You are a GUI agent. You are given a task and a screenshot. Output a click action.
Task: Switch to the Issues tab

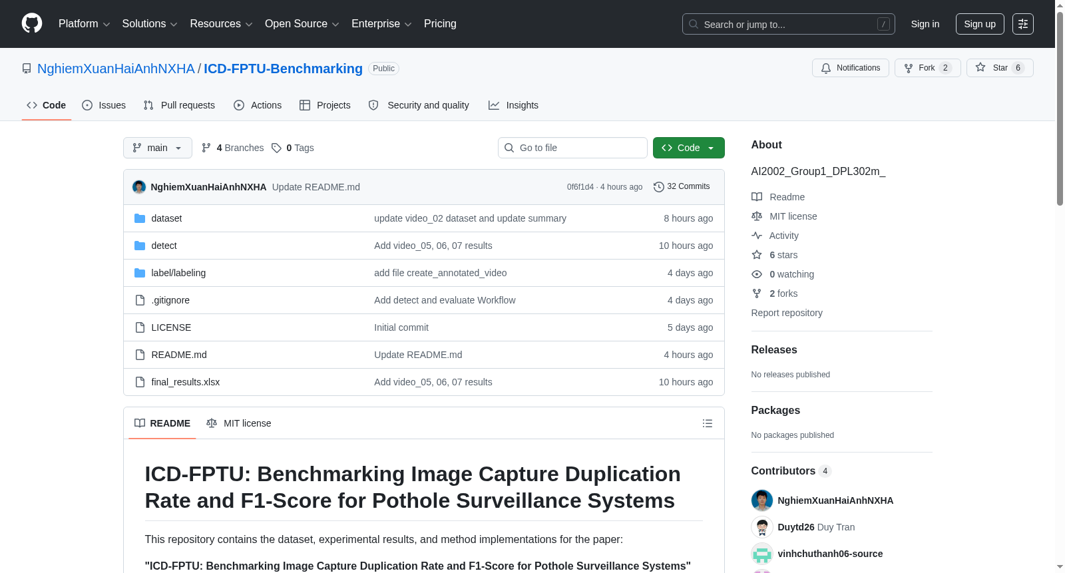click(104, 105)
